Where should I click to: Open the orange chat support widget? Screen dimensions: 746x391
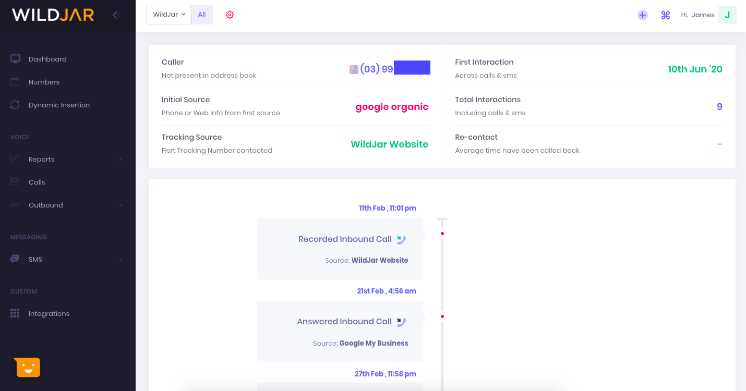(27, 367)
